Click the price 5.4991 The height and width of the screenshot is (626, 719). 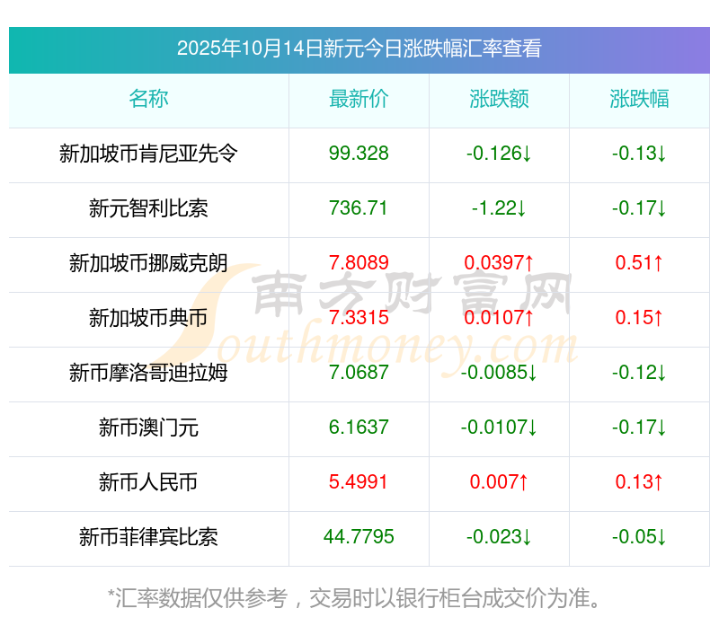click(359, 482)
